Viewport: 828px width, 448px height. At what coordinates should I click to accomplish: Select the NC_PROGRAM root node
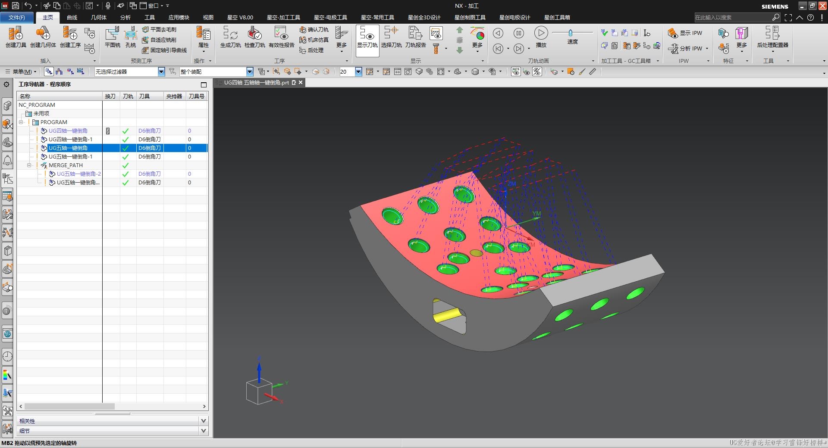click(37, 105)
